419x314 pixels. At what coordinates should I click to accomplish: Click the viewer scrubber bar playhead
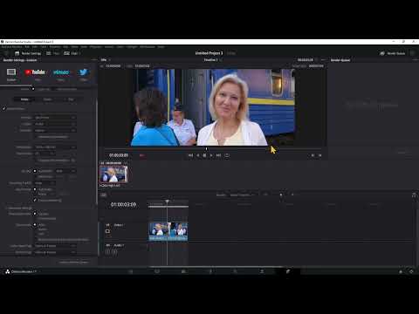(206, 149)
